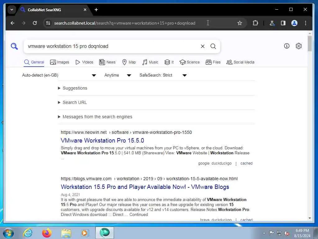This screenshot has height=239, width=318.
Task: Show hidden system tray icons
Action: pyautogui.click(x=264, y=233)
